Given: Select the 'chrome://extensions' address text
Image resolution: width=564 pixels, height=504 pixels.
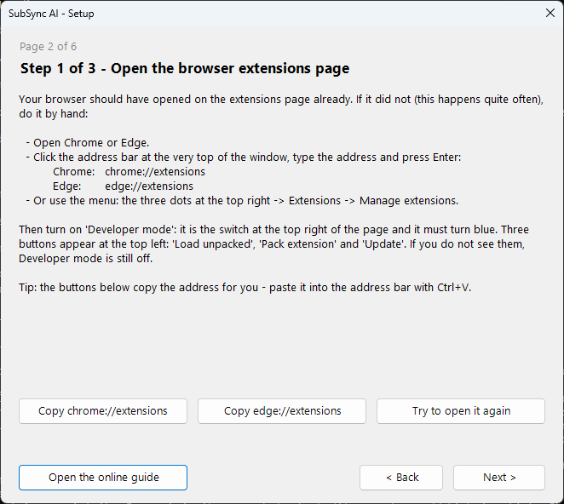Looking at the screenshot, I should (x=155, y=171).
